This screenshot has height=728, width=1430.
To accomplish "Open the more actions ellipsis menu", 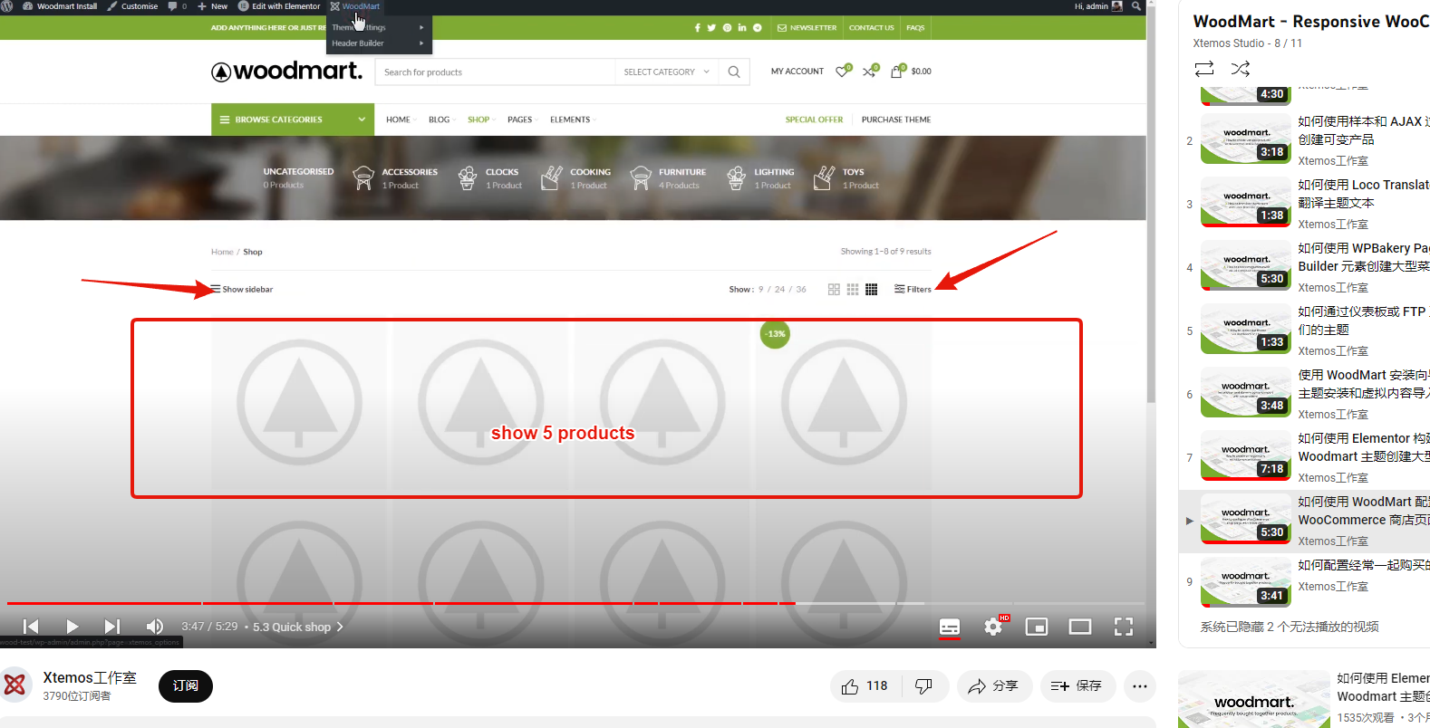I will point(1140,686).
